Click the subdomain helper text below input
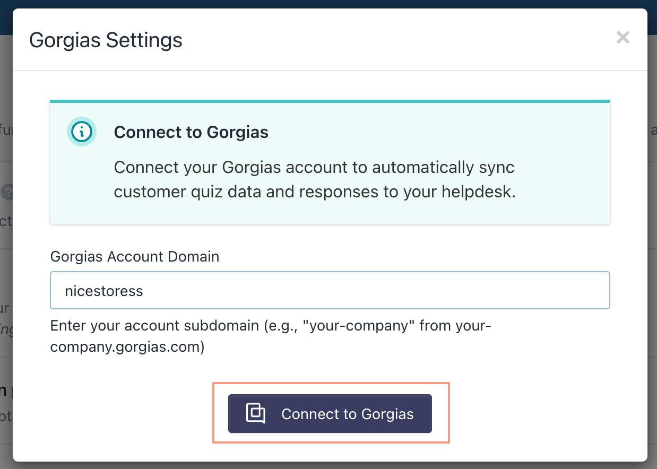657x469 pixels. [271, 326]
